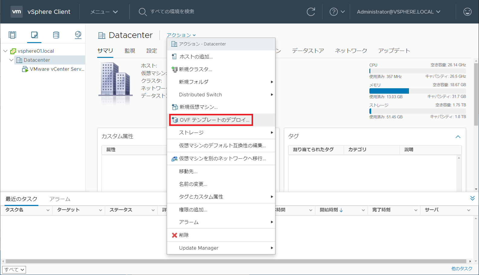Open ステータス column filter dropdown
This screenshot has width=479, height=275.
(153, 210)
